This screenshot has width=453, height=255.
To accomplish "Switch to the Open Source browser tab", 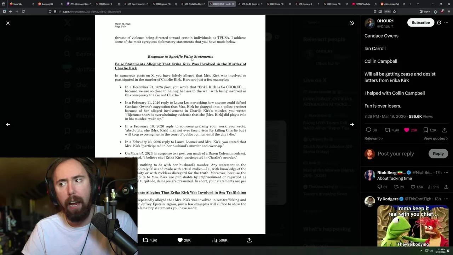I will (x=136, y=4).
